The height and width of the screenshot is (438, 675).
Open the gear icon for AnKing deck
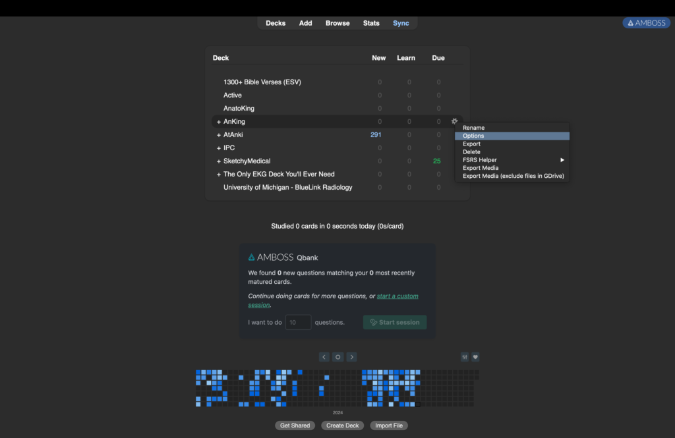pos(454,121)
